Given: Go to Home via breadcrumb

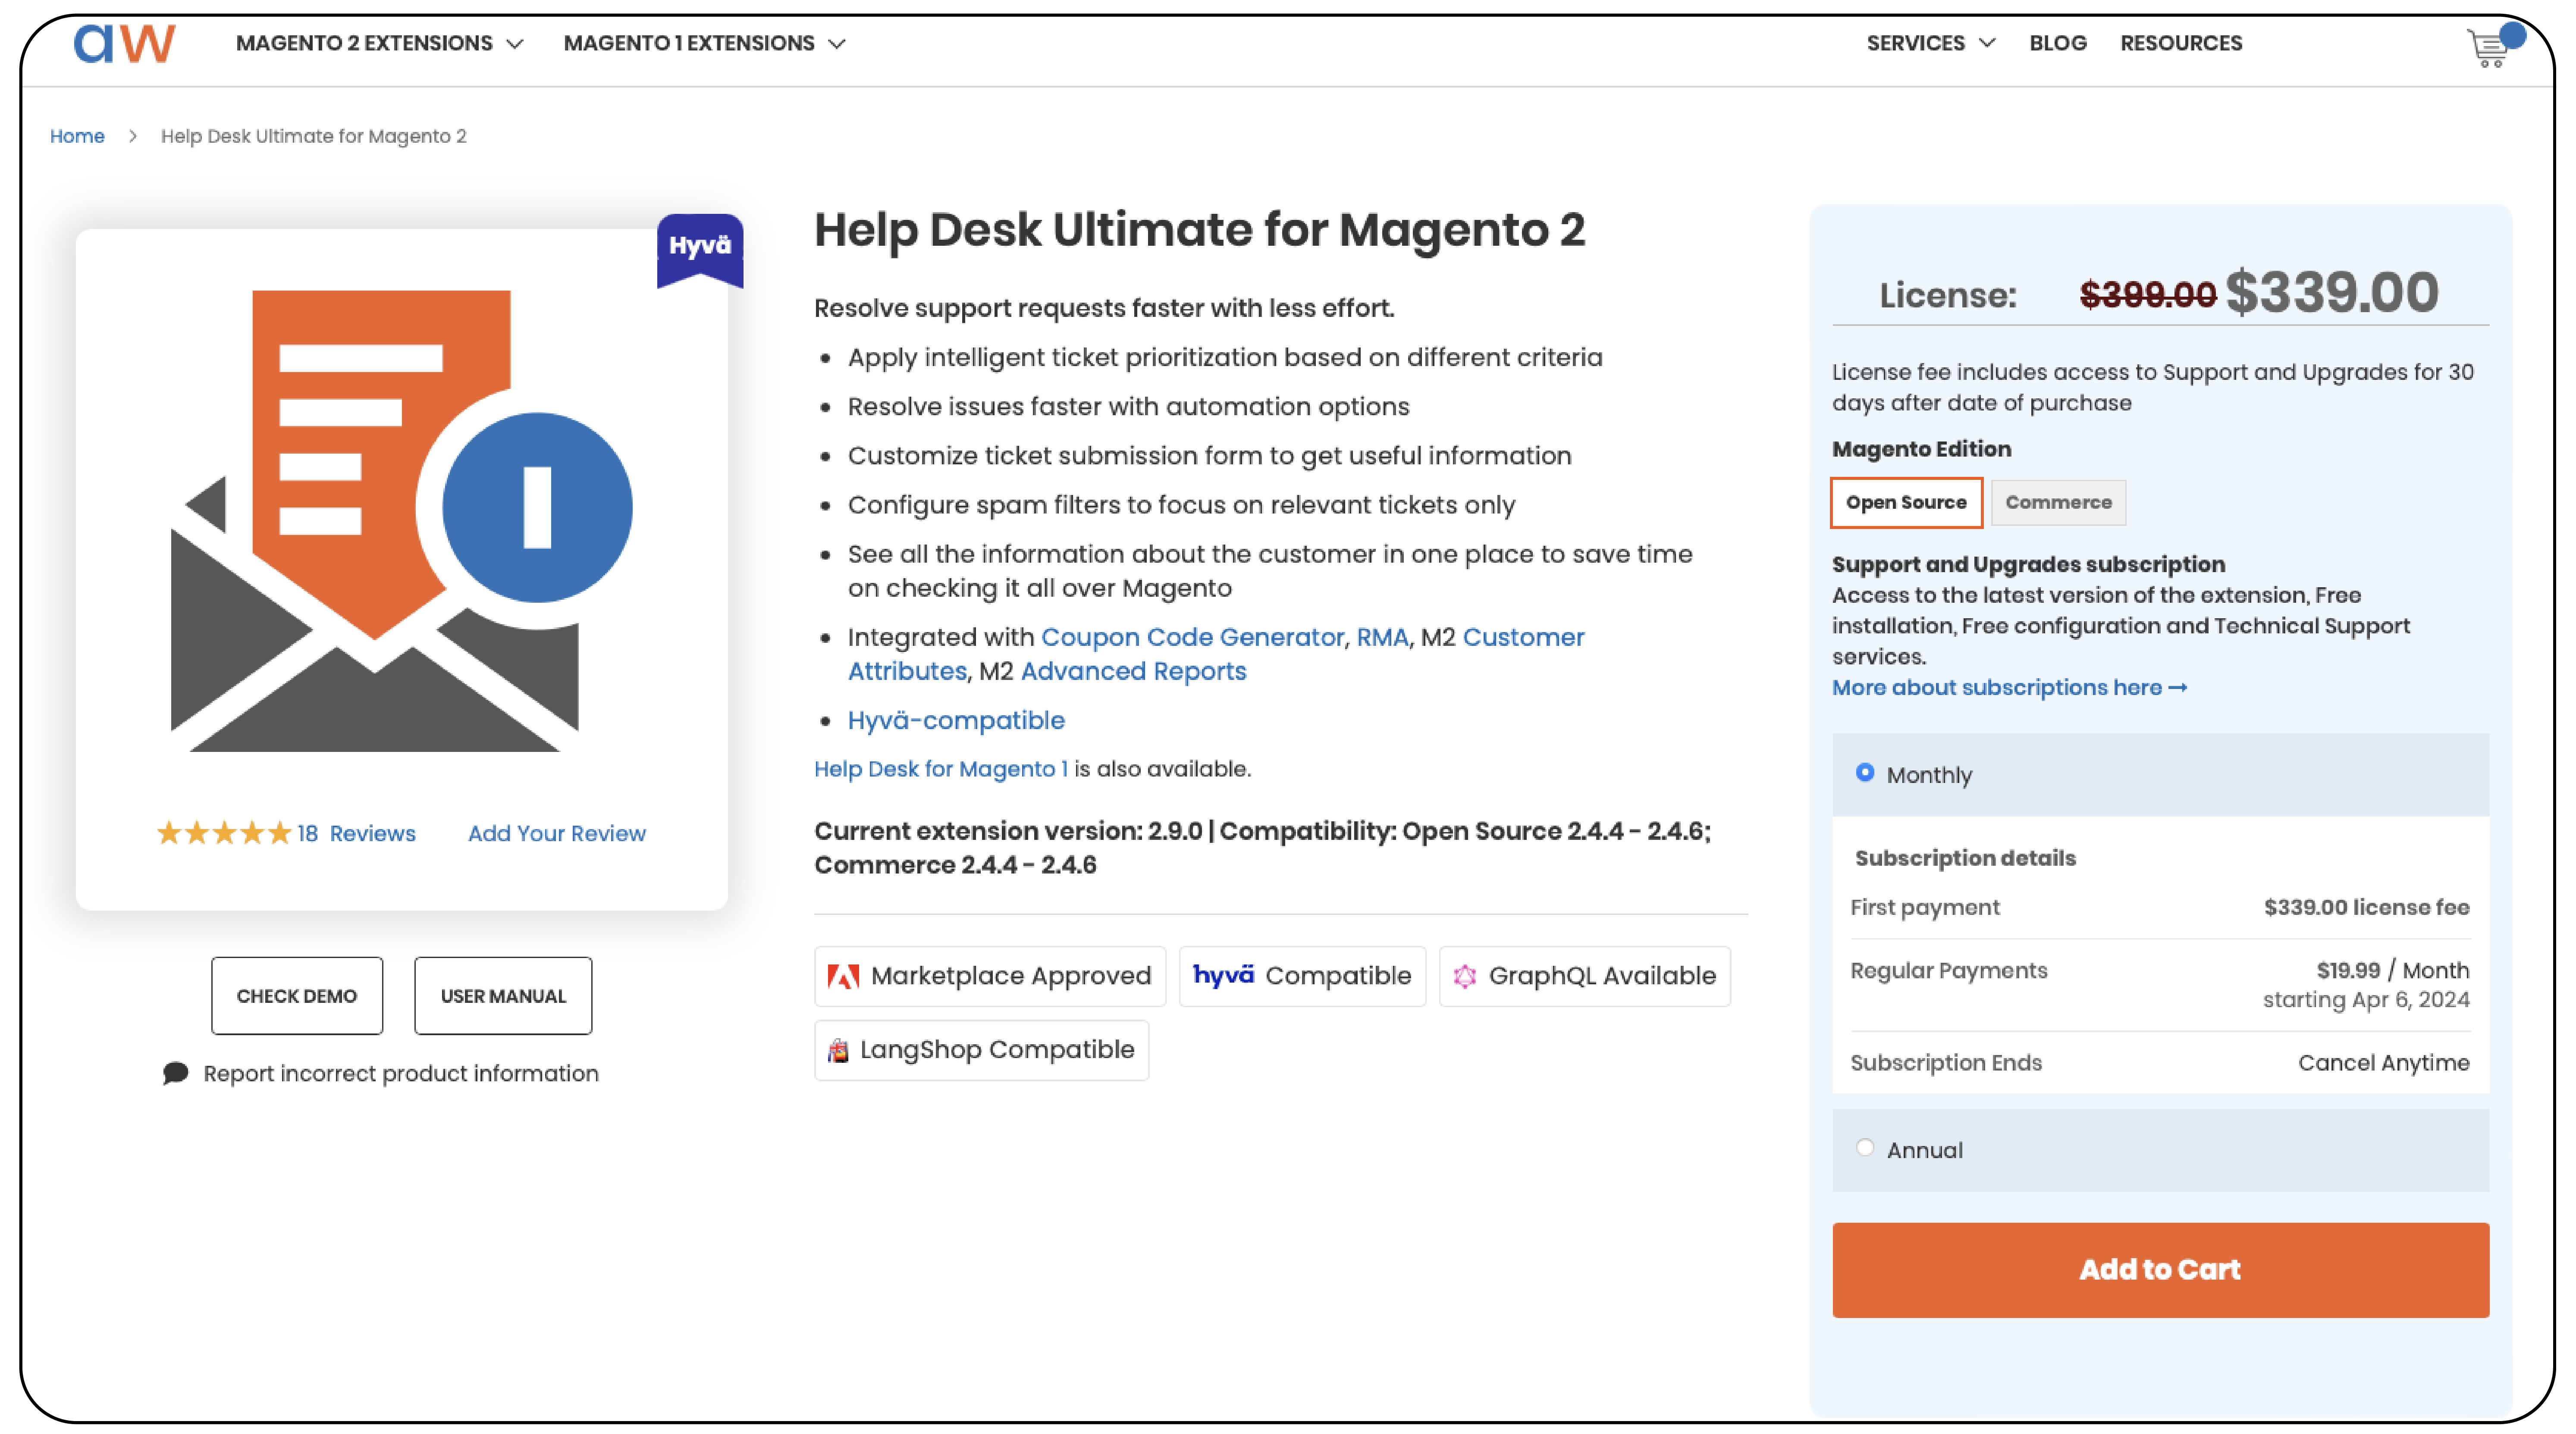Looking at the screenshot, I should (x=77, y=136).
